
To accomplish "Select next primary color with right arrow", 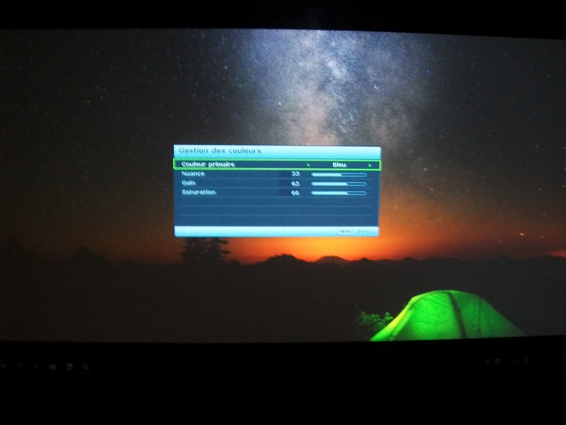I will (x=370, y=165).
